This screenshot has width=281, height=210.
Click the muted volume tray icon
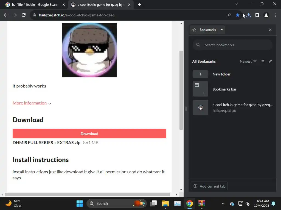[x=248, y=203]
